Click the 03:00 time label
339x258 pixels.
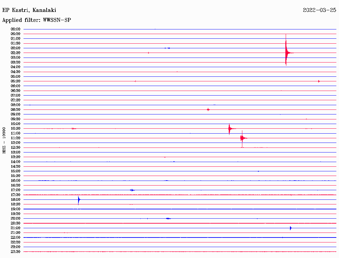tap(16, 58)
